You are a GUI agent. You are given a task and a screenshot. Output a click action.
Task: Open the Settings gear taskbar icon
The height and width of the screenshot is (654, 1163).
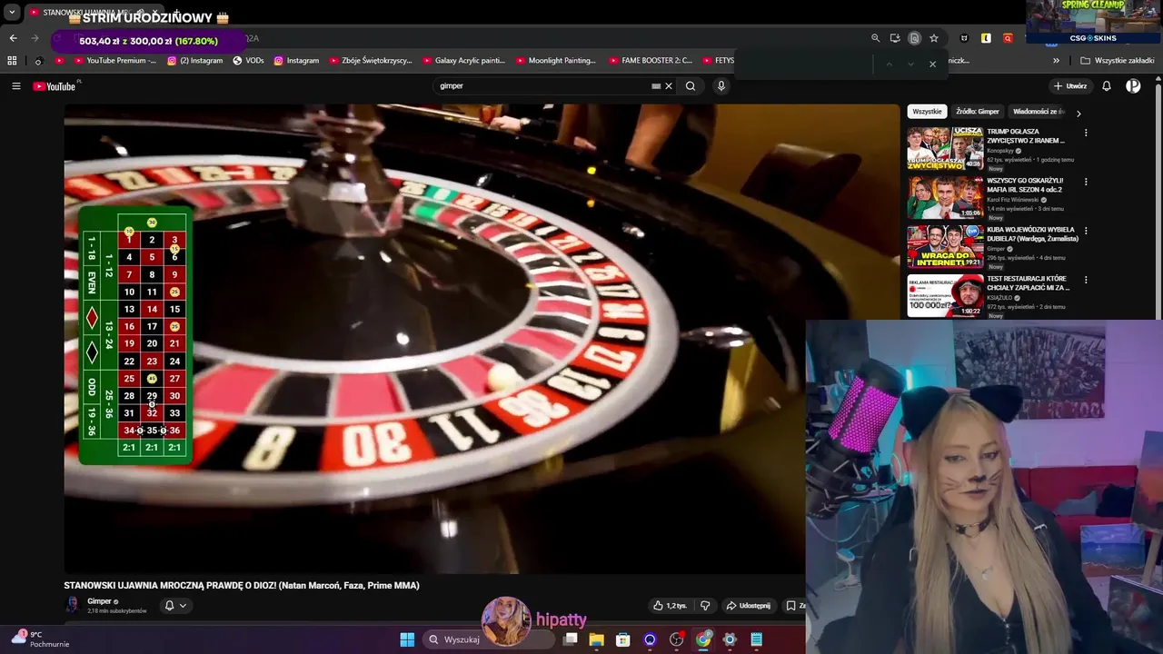(730, 639)
